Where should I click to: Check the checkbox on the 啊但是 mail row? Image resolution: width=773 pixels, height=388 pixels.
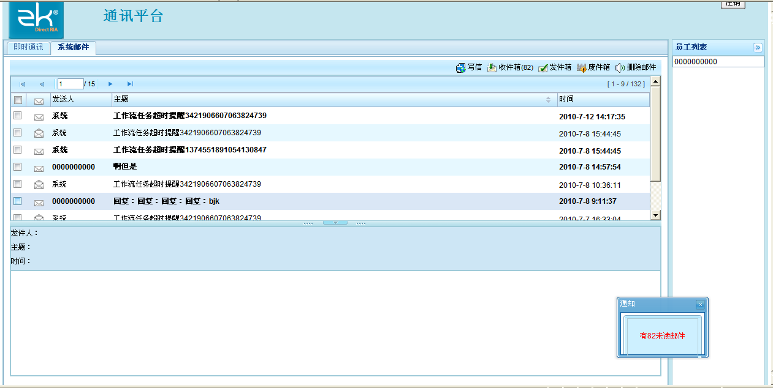(x=18, y=167)
